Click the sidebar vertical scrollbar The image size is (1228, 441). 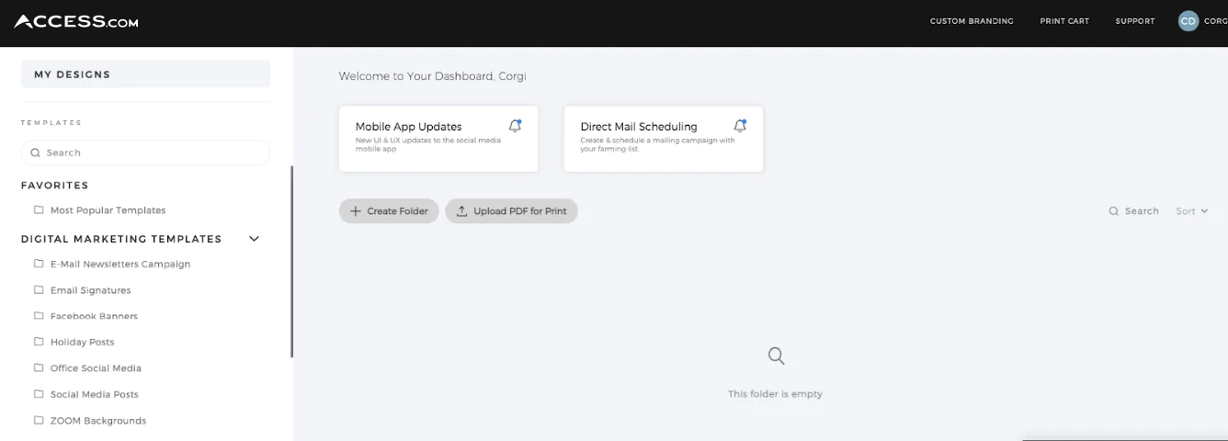291,262
